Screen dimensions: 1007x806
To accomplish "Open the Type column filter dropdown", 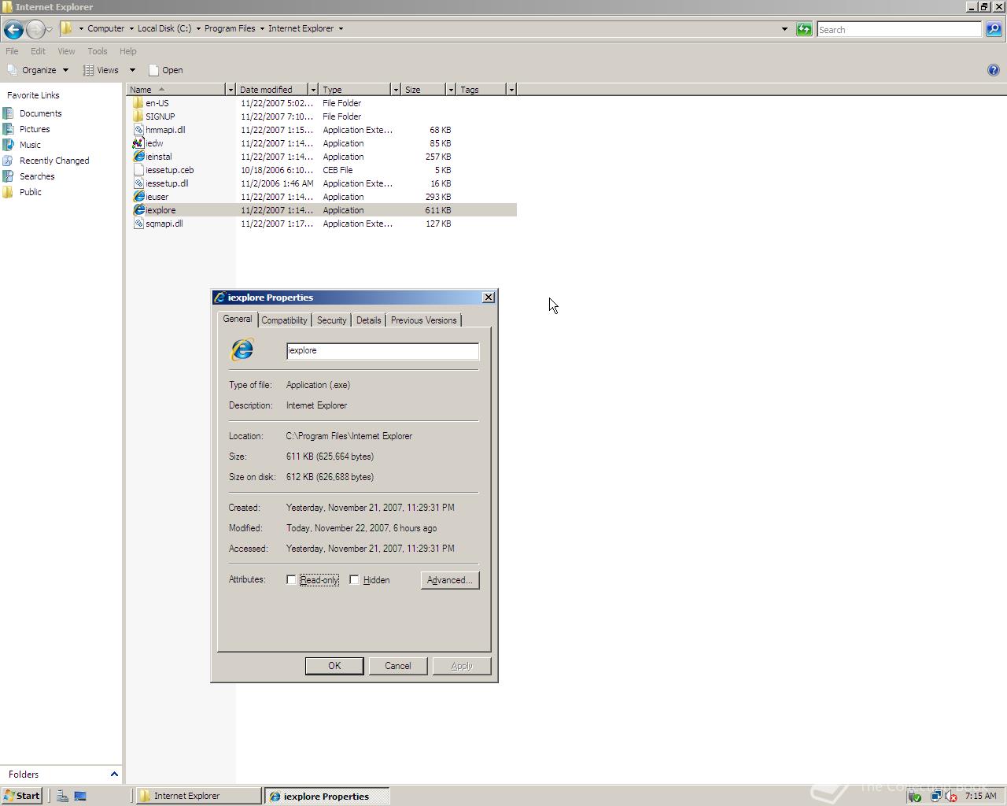I will pyautogui.click(x=396, y=90).
